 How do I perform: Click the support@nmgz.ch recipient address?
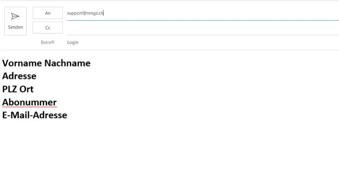85,13
